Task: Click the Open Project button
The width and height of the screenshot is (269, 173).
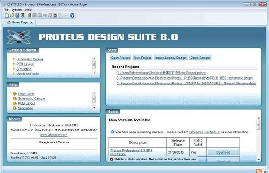Action: point(120,58)
